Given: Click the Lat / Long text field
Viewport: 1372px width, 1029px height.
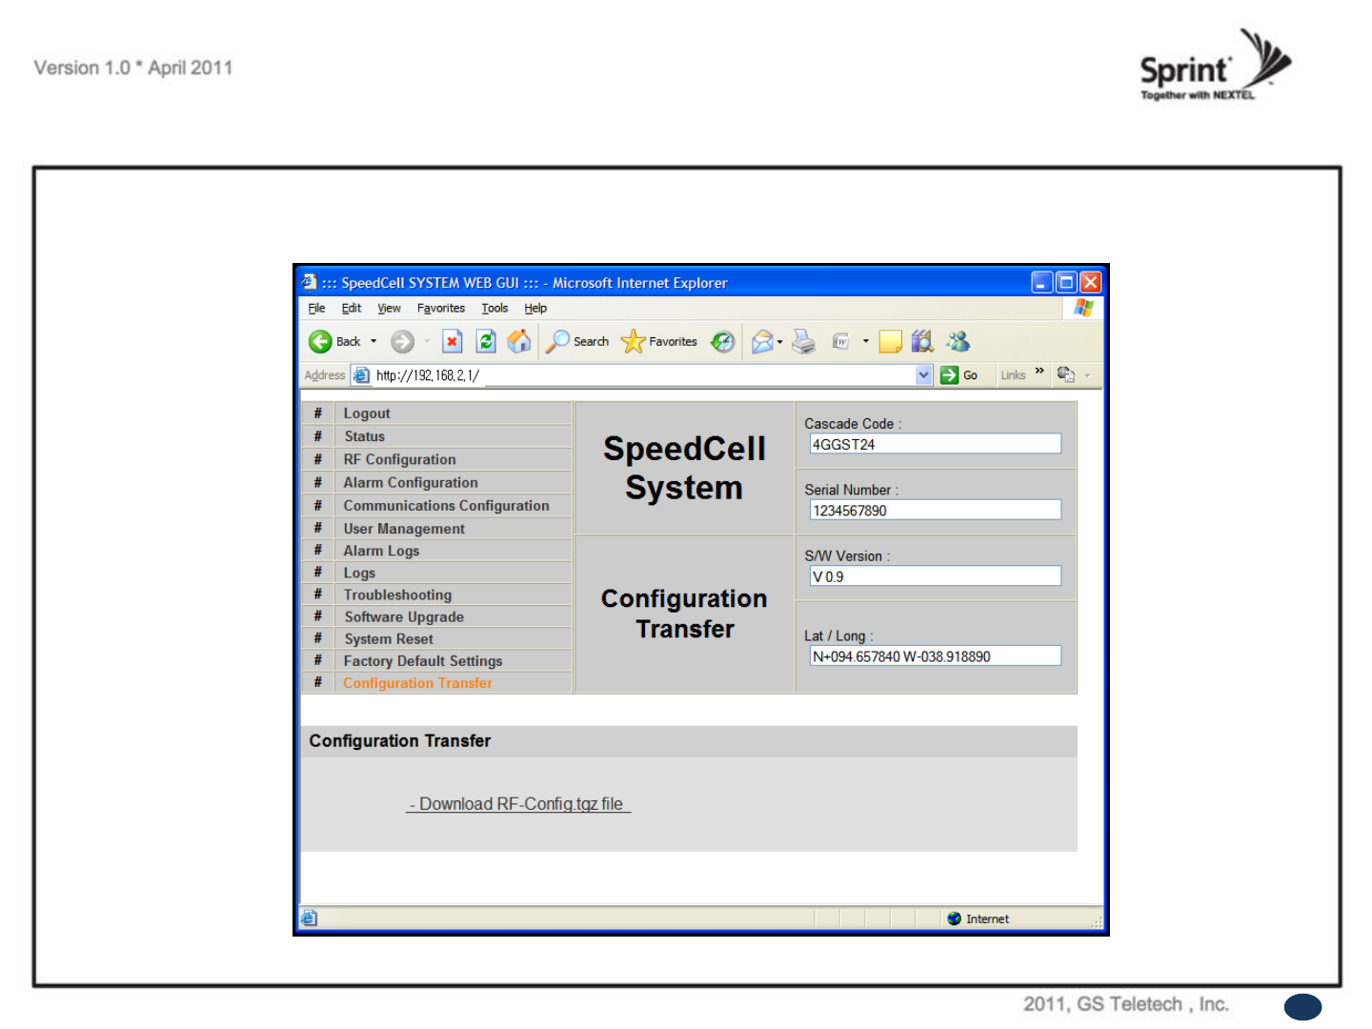Looking at the screenshot, I should [935, 656].
